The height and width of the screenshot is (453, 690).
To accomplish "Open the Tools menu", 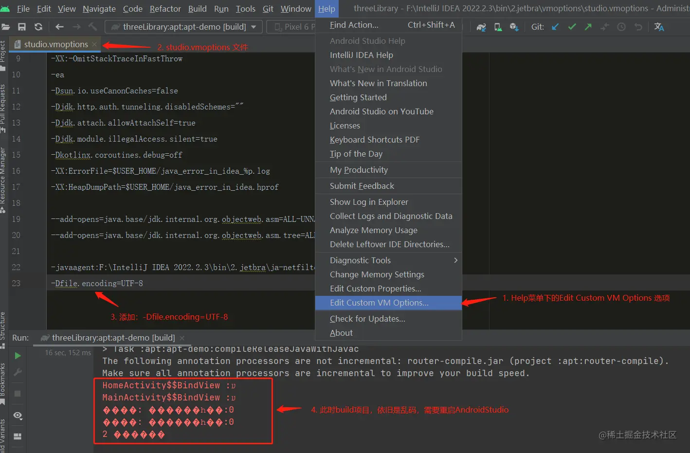I will [246, 9].
